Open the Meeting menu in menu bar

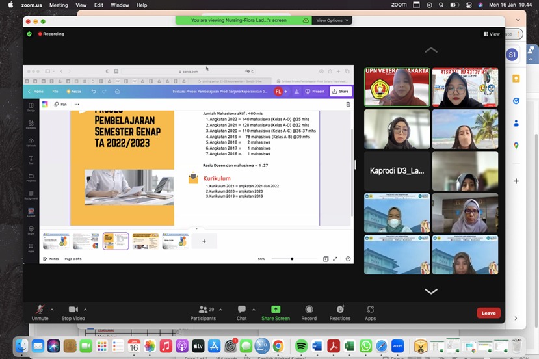click(x=59, y=5)
